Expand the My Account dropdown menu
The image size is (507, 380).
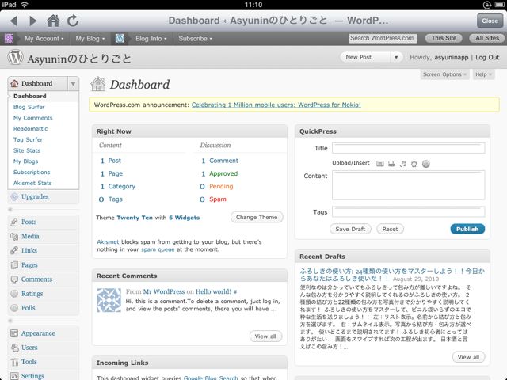click(x=44, y=39)
